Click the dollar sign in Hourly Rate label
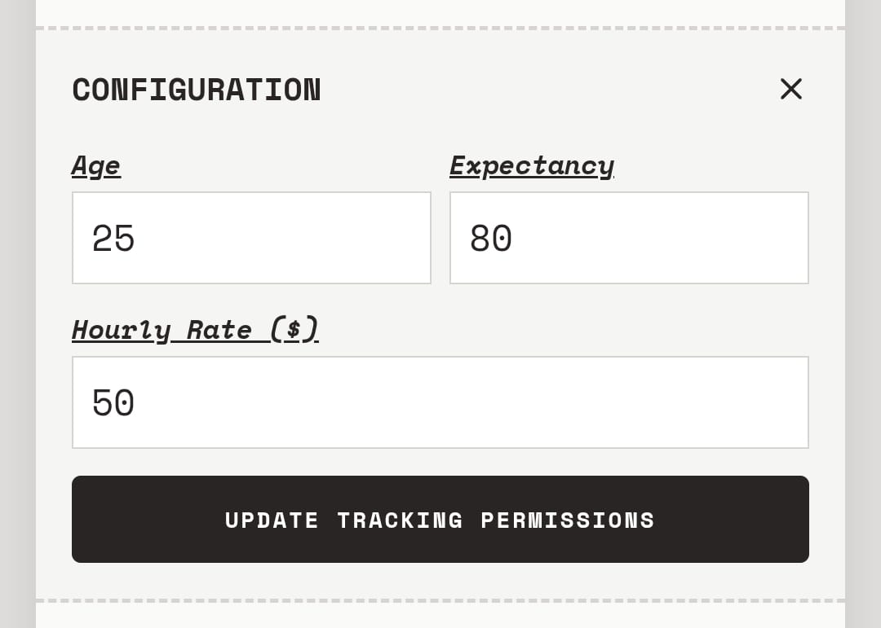 295,330
